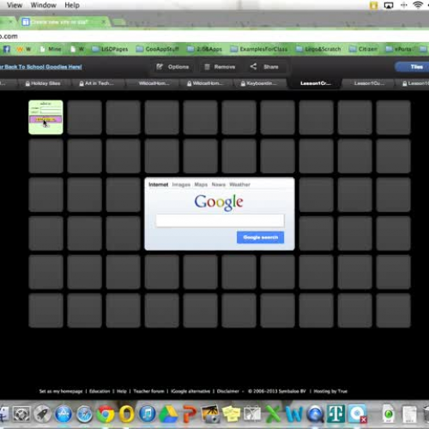Open Google Chrome from the dock
Viewport: 429px width, 429px height.
click(x=106, y=414)
